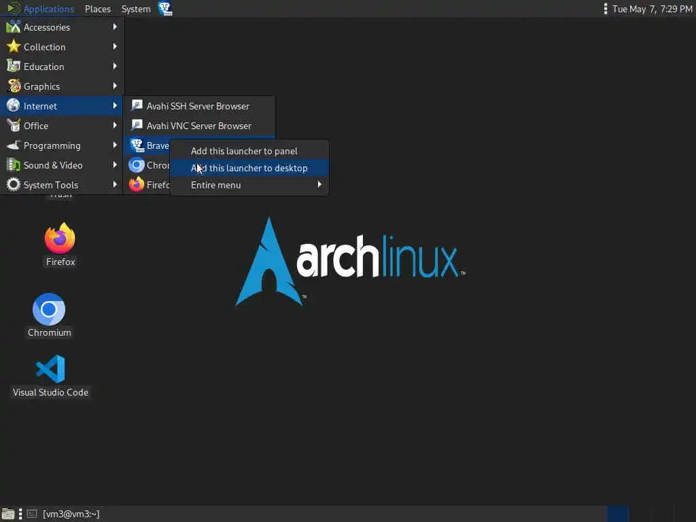The height and width of the screenshot is (522, 696).
Task: Click the clock showing Tue May 7
Action: (652, 9)
